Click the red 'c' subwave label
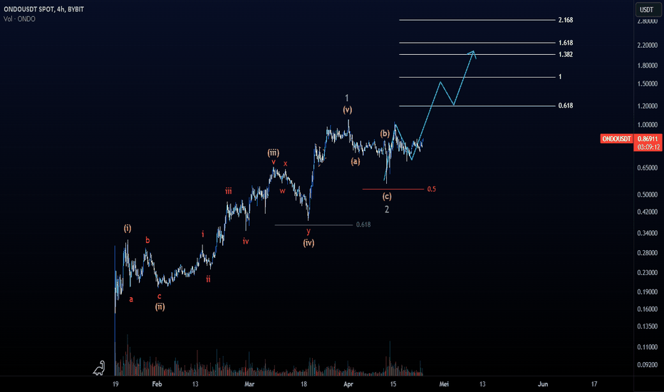This screenshot has height=392, width=664. [x=159, y=296]
